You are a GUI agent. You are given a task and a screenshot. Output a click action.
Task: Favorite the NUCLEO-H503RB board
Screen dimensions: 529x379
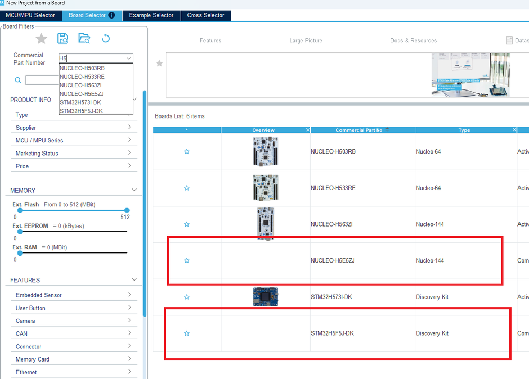point(187,152)
